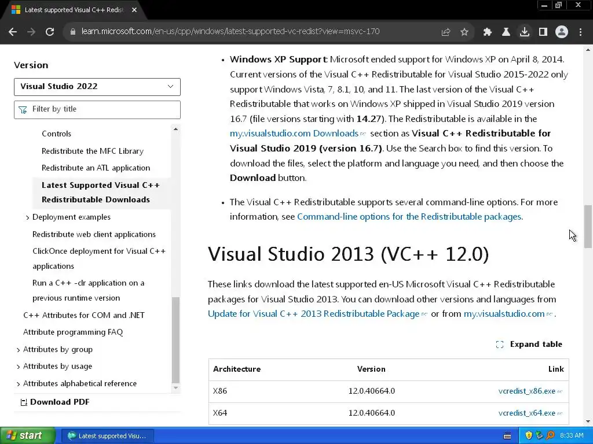Screen dimensions: 593x444
Task: Expand Attributes by usage
Action: click(18, 367)
